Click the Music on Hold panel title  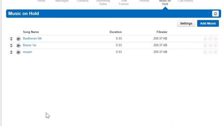[x=23, y=14]
